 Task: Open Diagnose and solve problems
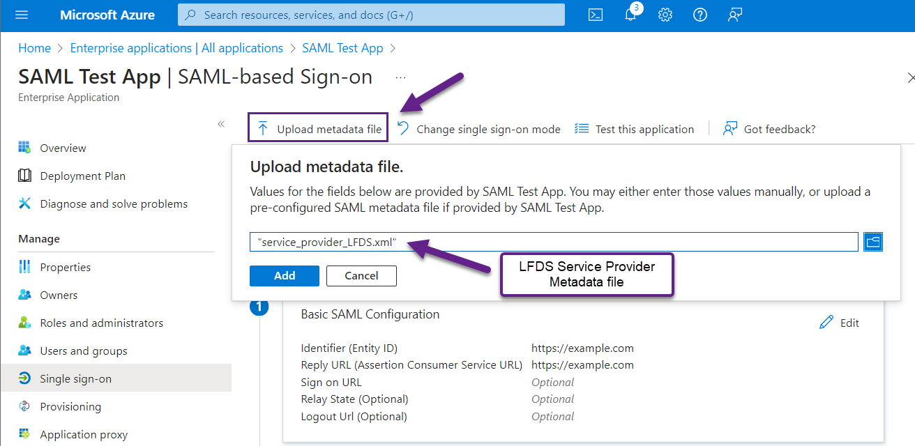point(114,204)
